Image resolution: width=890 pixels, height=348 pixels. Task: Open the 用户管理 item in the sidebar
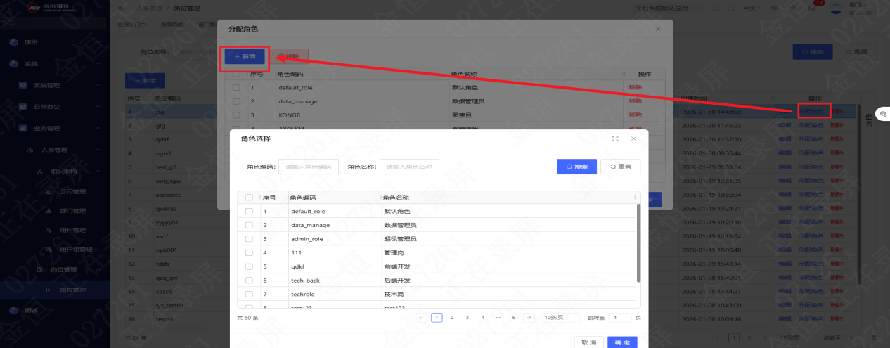[x=72, y=230]
